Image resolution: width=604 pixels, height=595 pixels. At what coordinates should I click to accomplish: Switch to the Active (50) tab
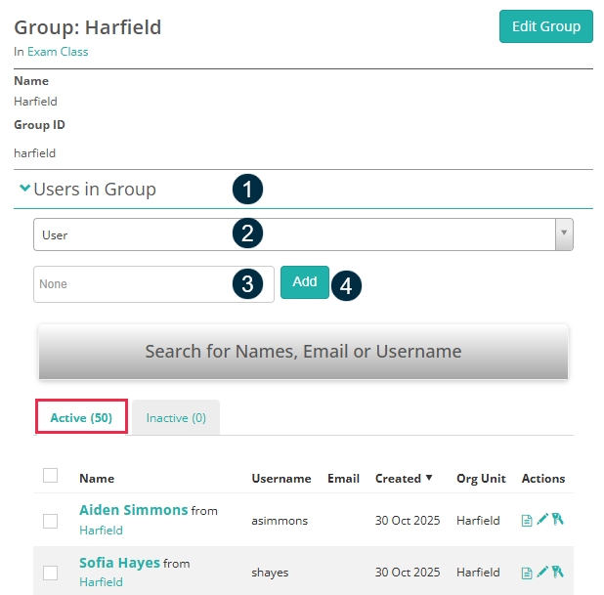click(x=81, y=417)
